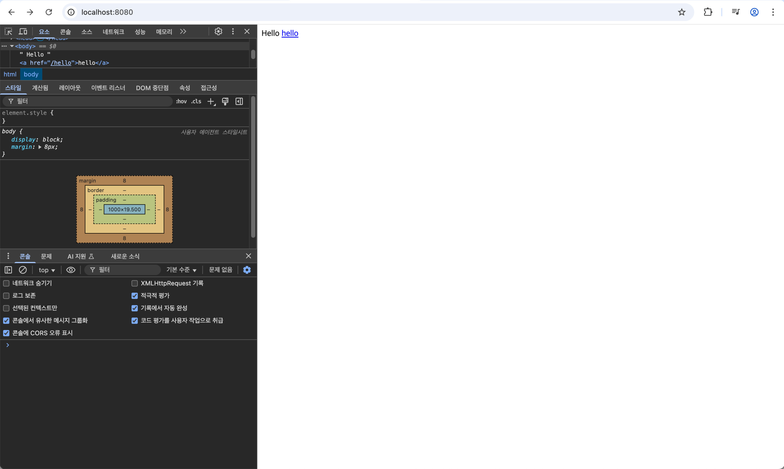Uncheck the '적극적 평가' checkbox
This screenshot has width=784, height=469.
[135, 296]
